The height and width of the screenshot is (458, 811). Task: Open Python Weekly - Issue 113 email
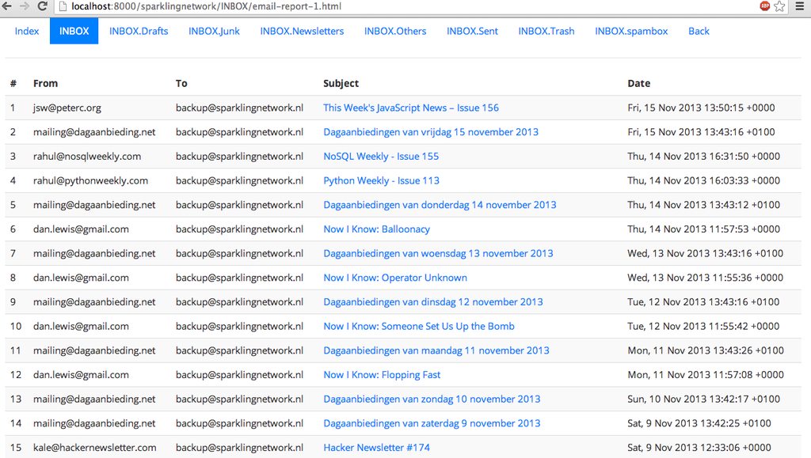click(381, 180)
